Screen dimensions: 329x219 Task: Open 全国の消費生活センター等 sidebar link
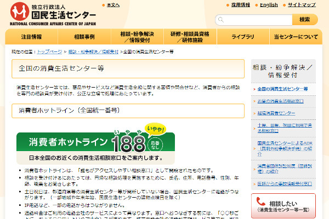[x=282, y=89]
